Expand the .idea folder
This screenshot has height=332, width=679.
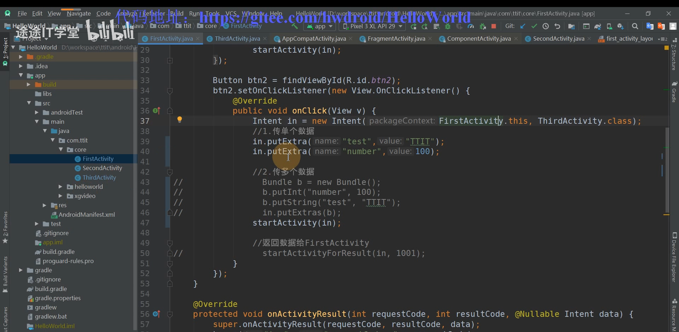coord(21,66)
